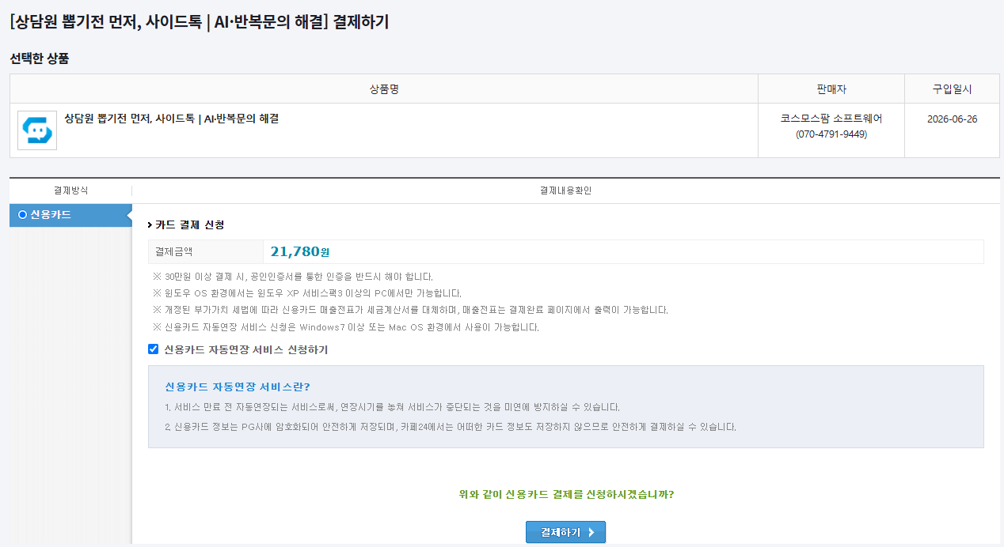Click the 결제금액 label cell

(206, 252)
